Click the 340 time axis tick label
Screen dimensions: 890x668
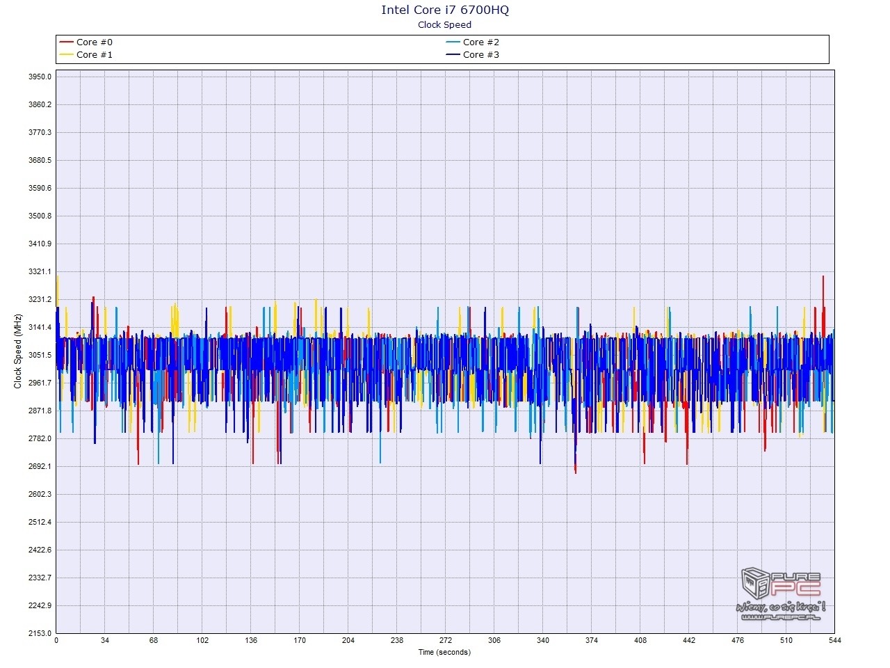click(543, 641)
